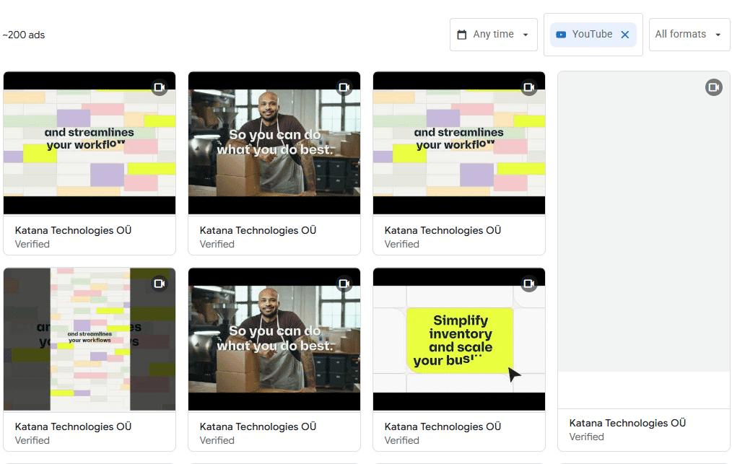Click the video icon on the darkened bottom-left ad
This screenshot has height=464, width=732.
point(160,284)
